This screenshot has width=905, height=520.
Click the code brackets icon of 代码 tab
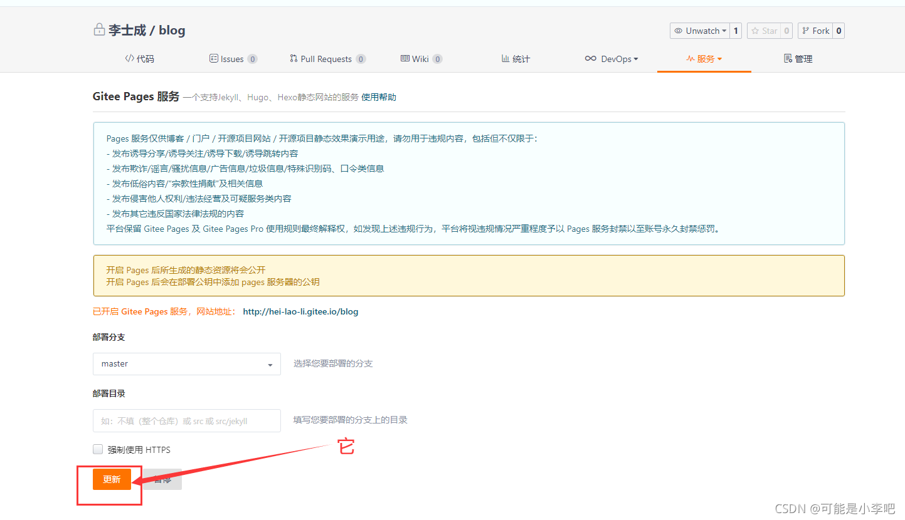coord(129,58)
